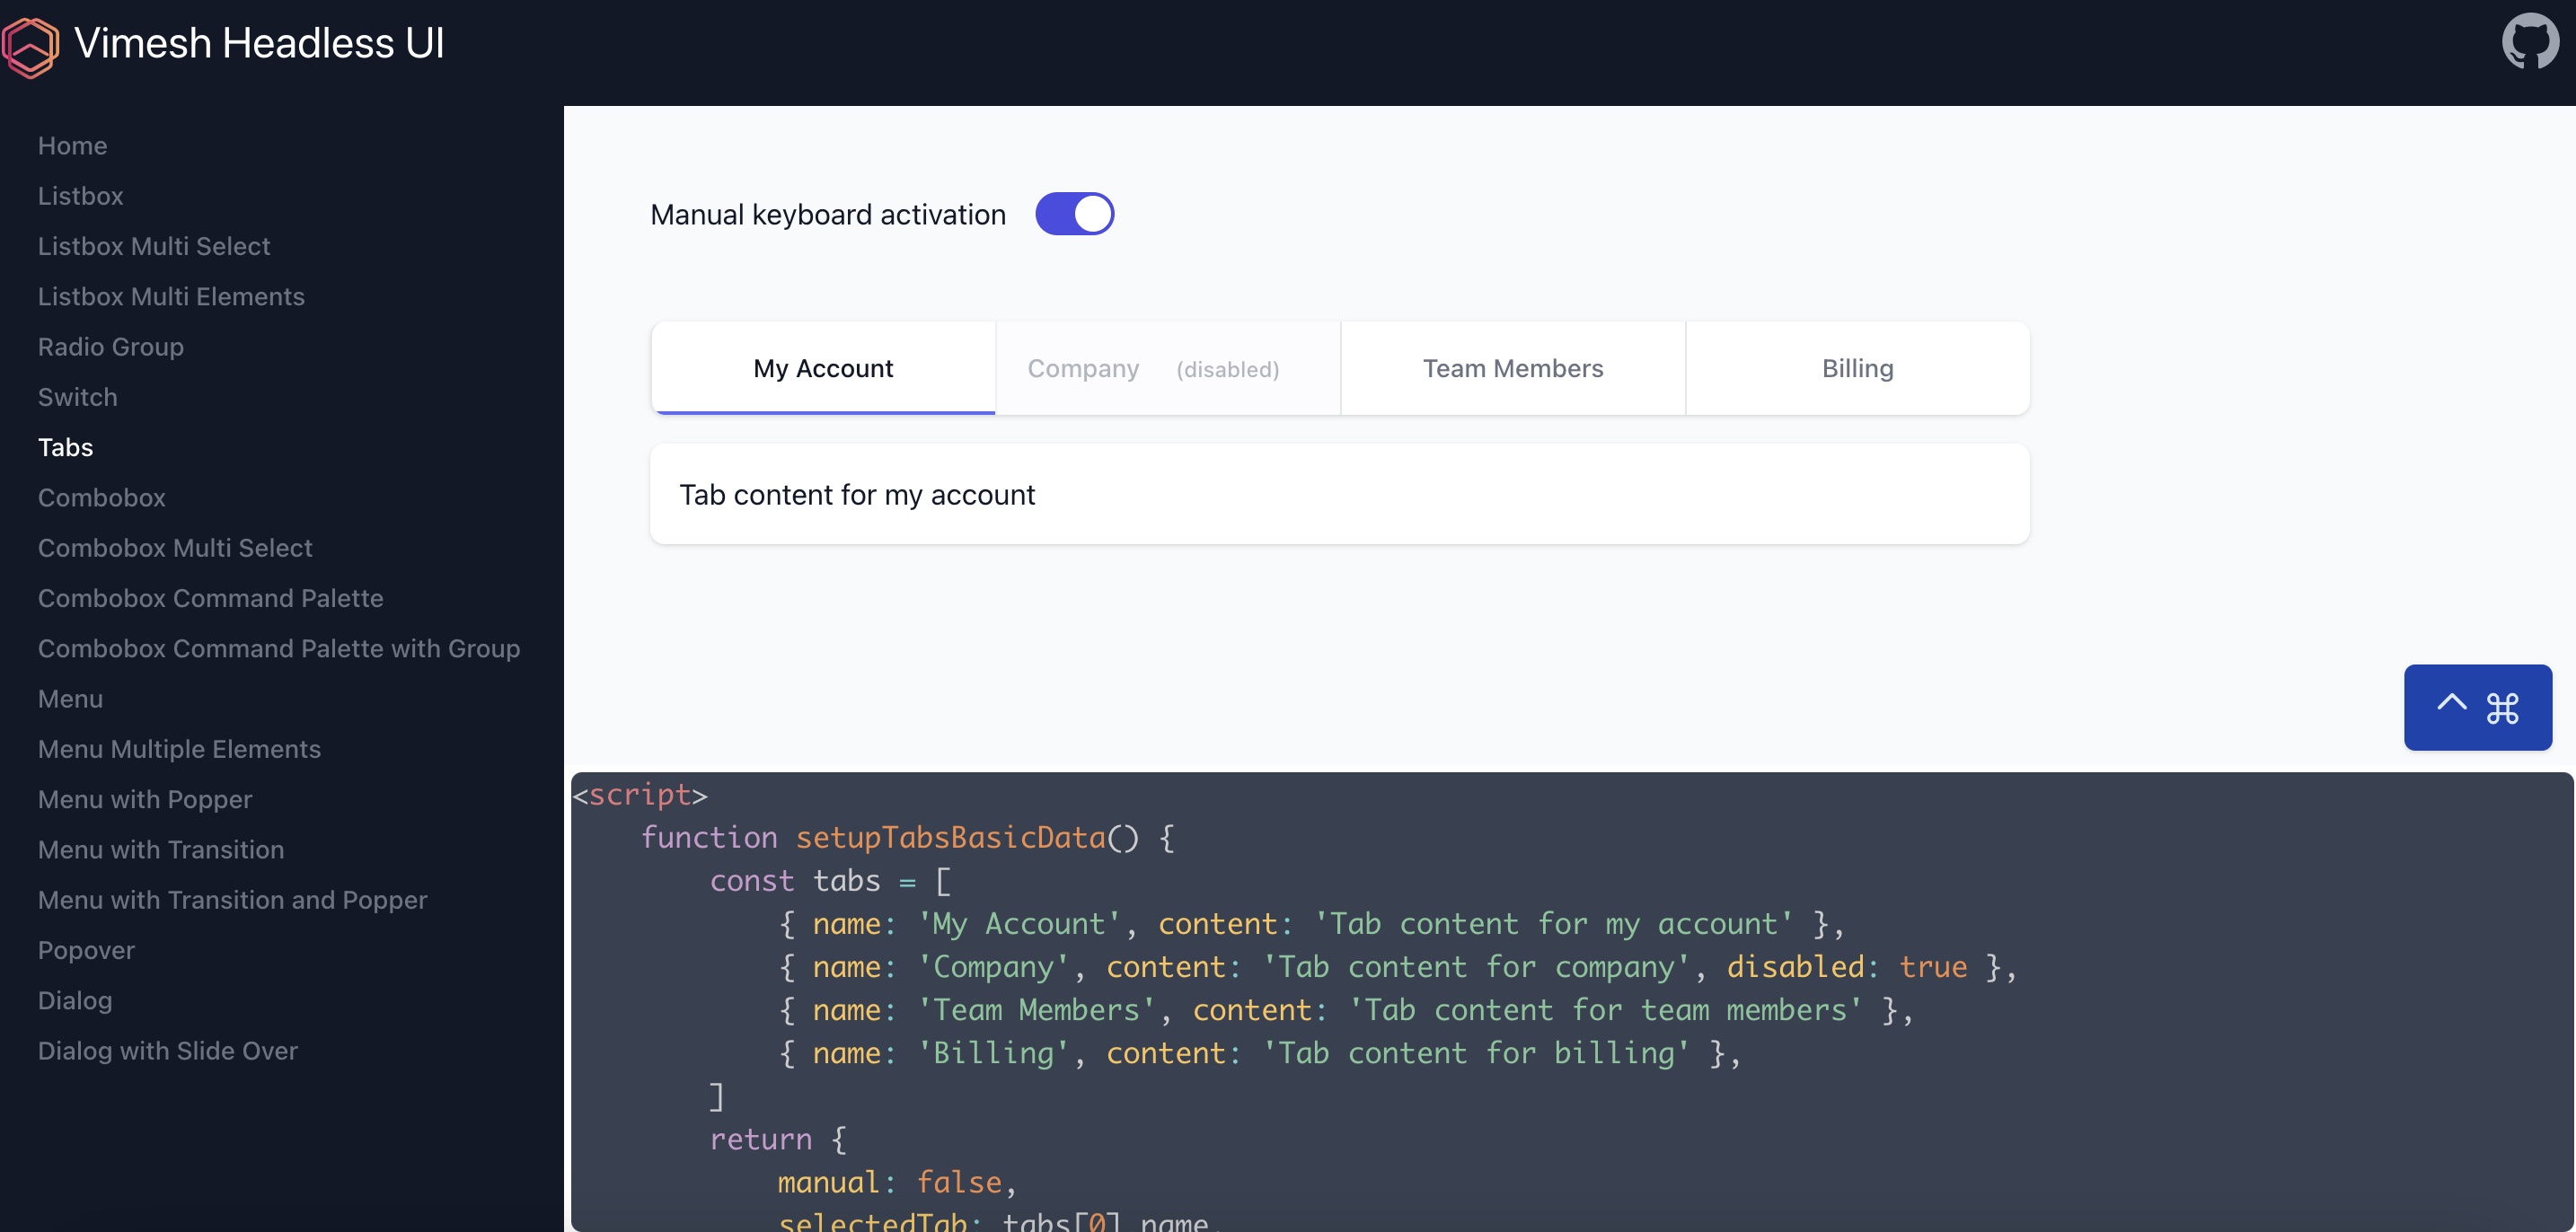Click the Tab content for my account panel

pos(1339,495)
